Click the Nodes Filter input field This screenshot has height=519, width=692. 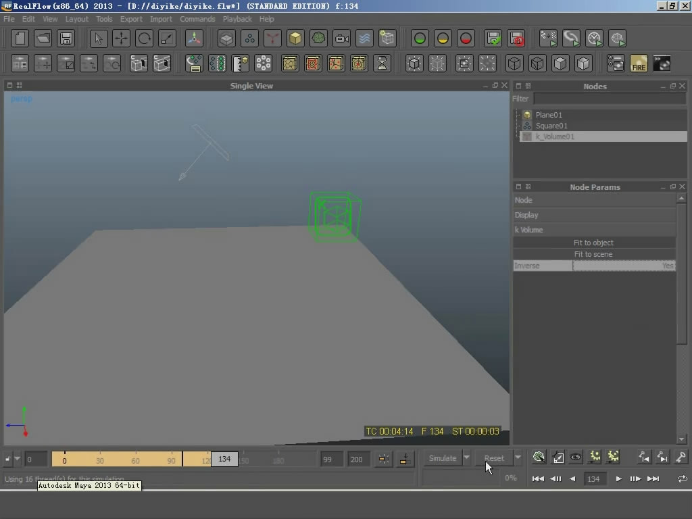click(x=610, y=99)
